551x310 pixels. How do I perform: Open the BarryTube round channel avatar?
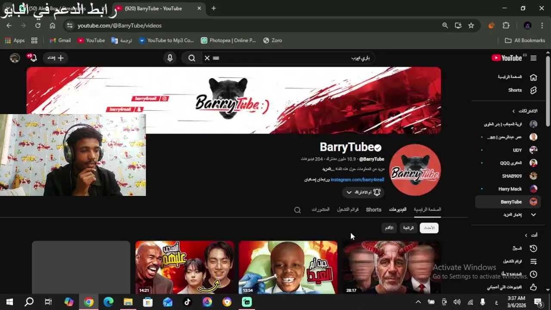(x=415, y=170)
